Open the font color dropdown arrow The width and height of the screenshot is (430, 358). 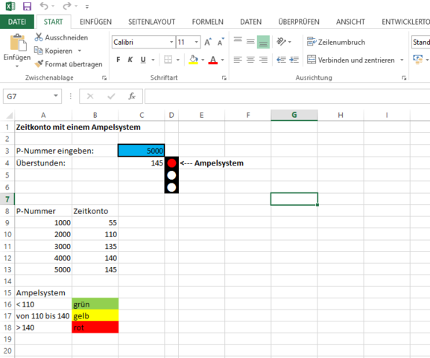222,60
